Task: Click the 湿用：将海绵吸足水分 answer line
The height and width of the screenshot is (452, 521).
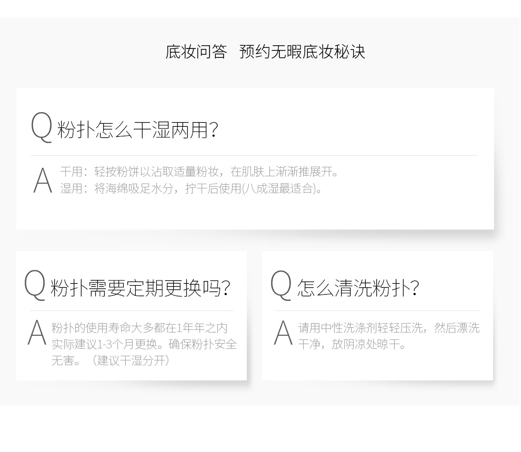Action: [x=192, y=188]
